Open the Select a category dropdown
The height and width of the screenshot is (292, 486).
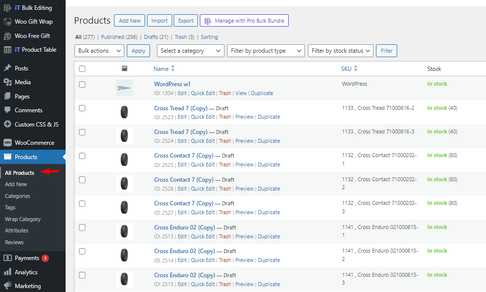190,51
